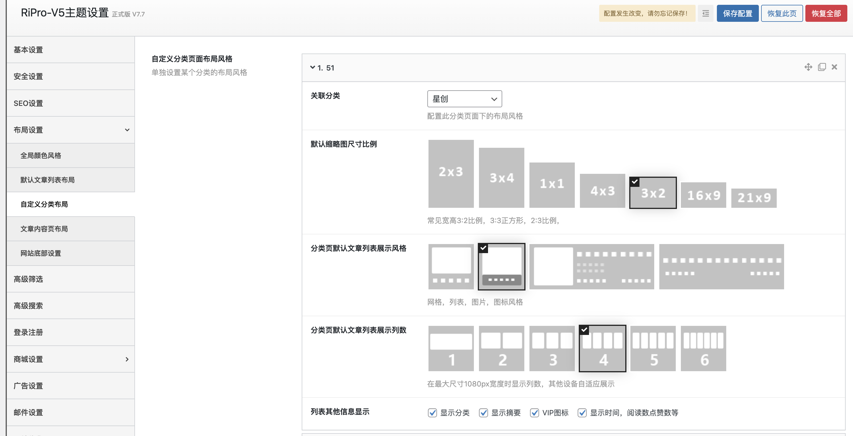Open 登录注册 settings
The width and height of the screenshot is (853, 436).
(71, 332)
